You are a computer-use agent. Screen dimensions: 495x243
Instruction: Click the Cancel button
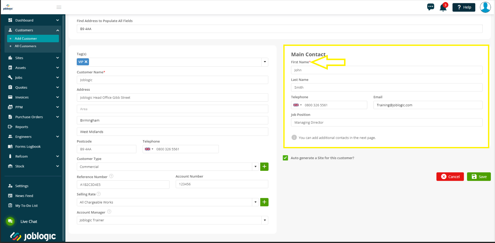[450, 177]
